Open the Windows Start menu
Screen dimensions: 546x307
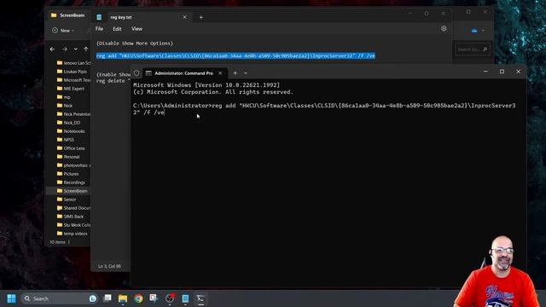tap(11, 298)
